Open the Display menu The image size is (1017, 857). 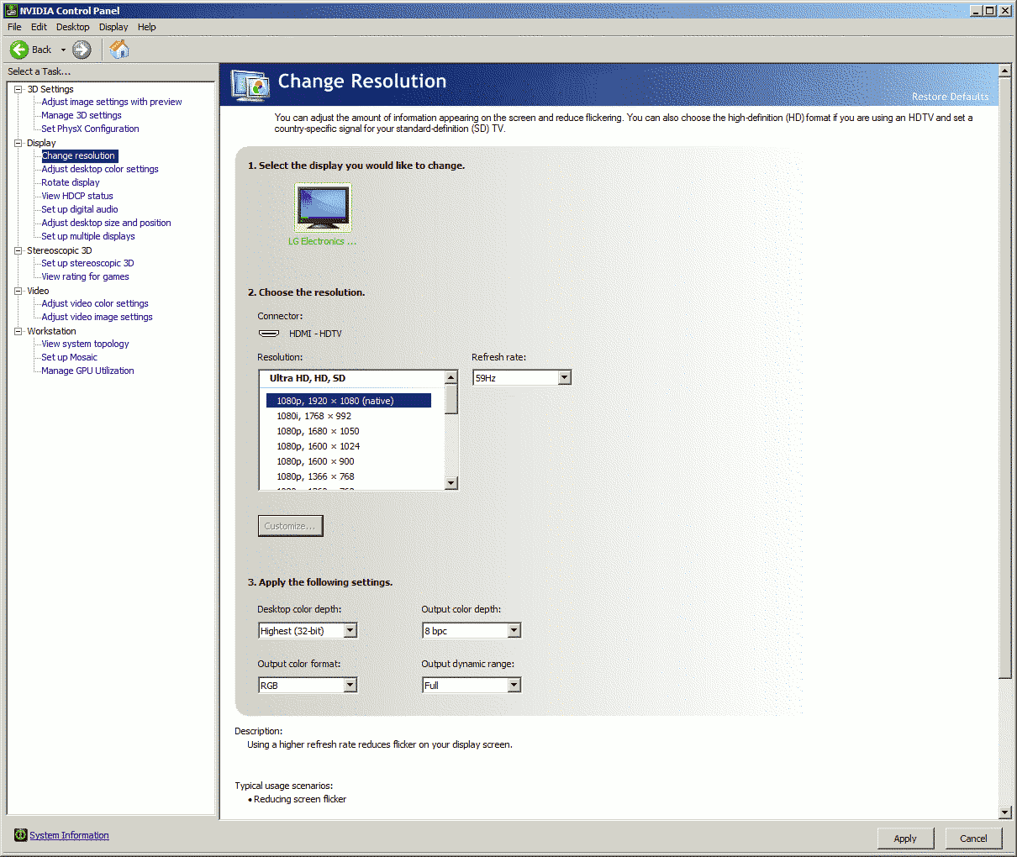[x=113, y=27]
